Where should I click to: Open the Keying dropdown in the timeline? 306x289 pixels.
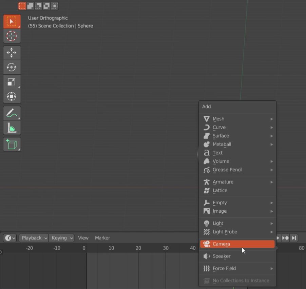tap(61, 238)
